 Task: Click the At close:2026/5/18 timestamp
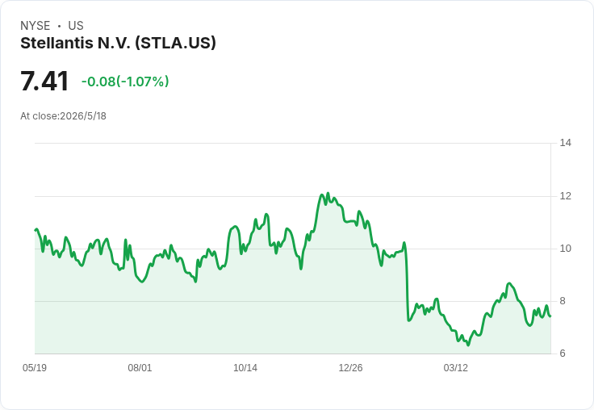point(63,116)
